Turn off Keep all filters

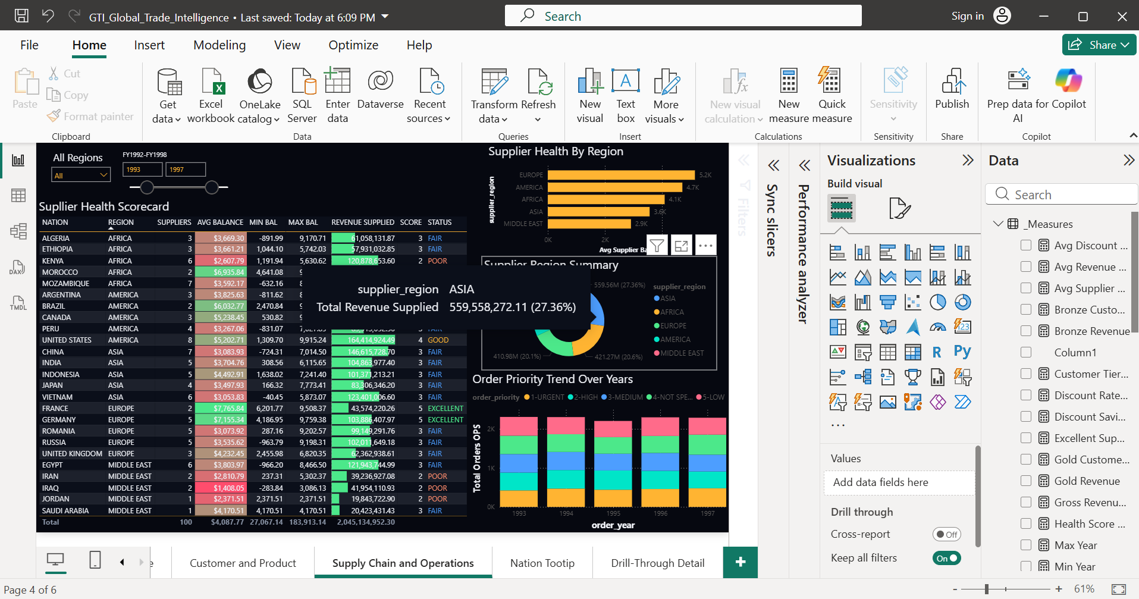[x=946, y=558]
